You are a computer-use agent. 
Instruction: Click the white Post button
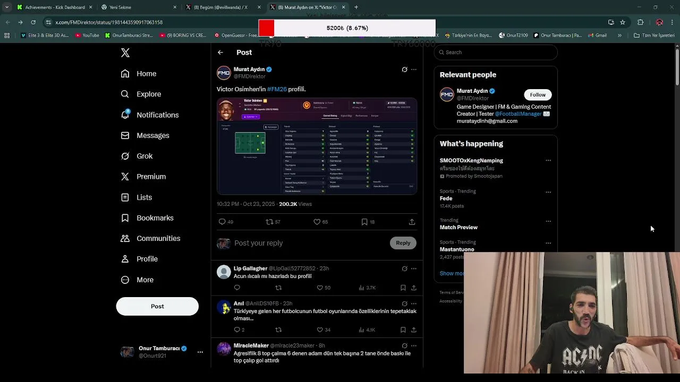157,306
